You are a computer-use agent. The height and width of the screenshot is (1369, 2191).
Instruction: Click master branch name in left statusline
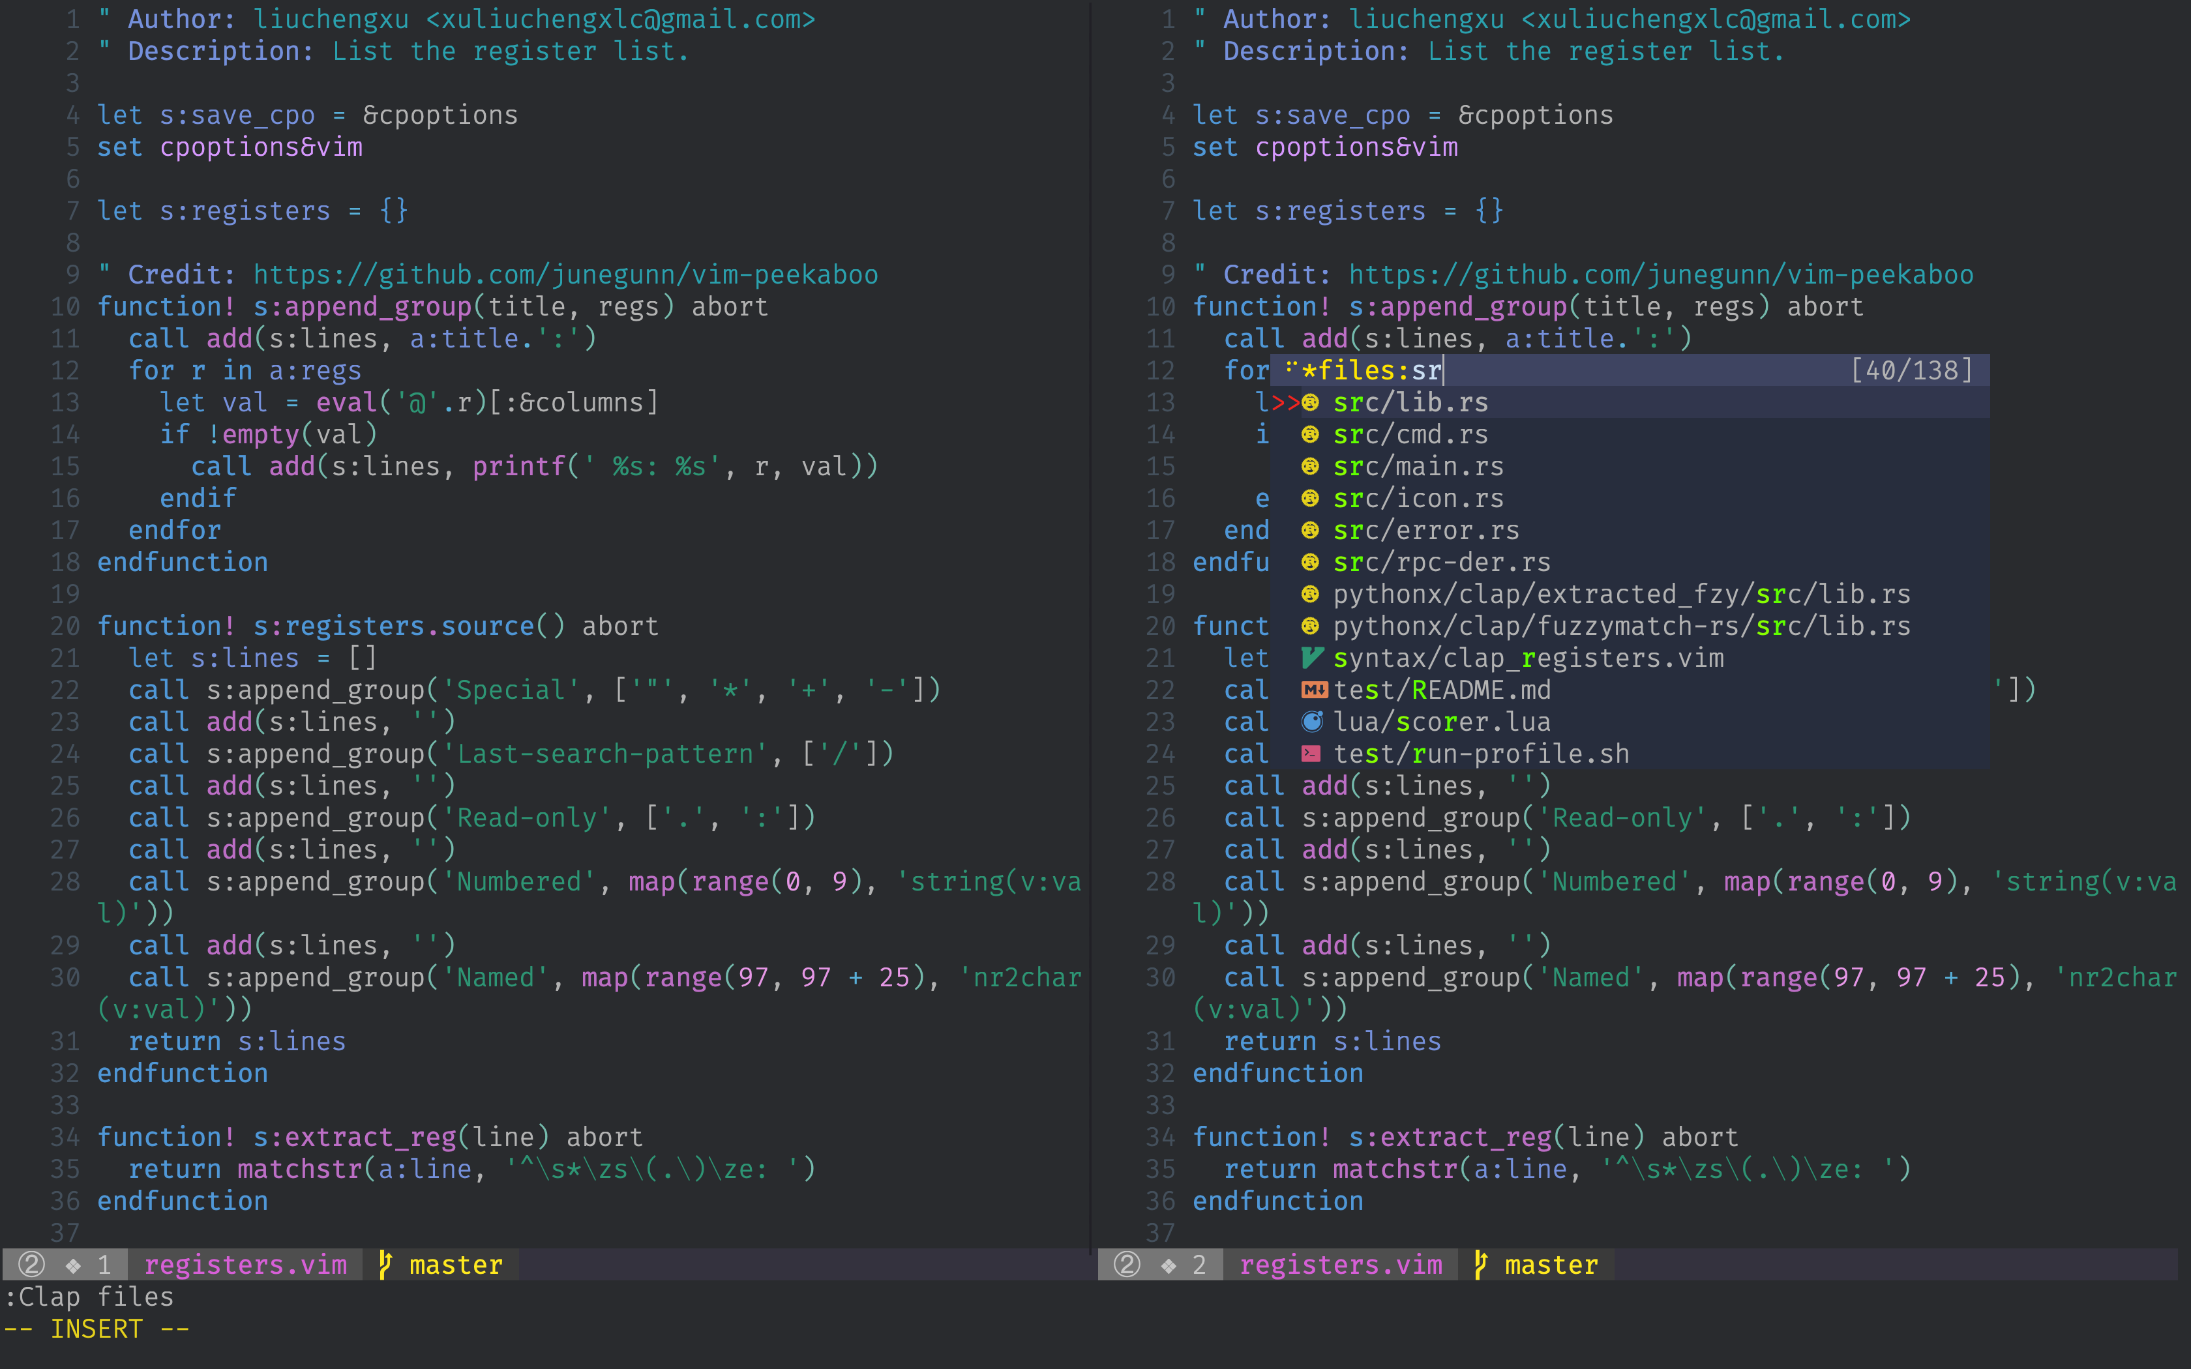tap(456, 1265)
